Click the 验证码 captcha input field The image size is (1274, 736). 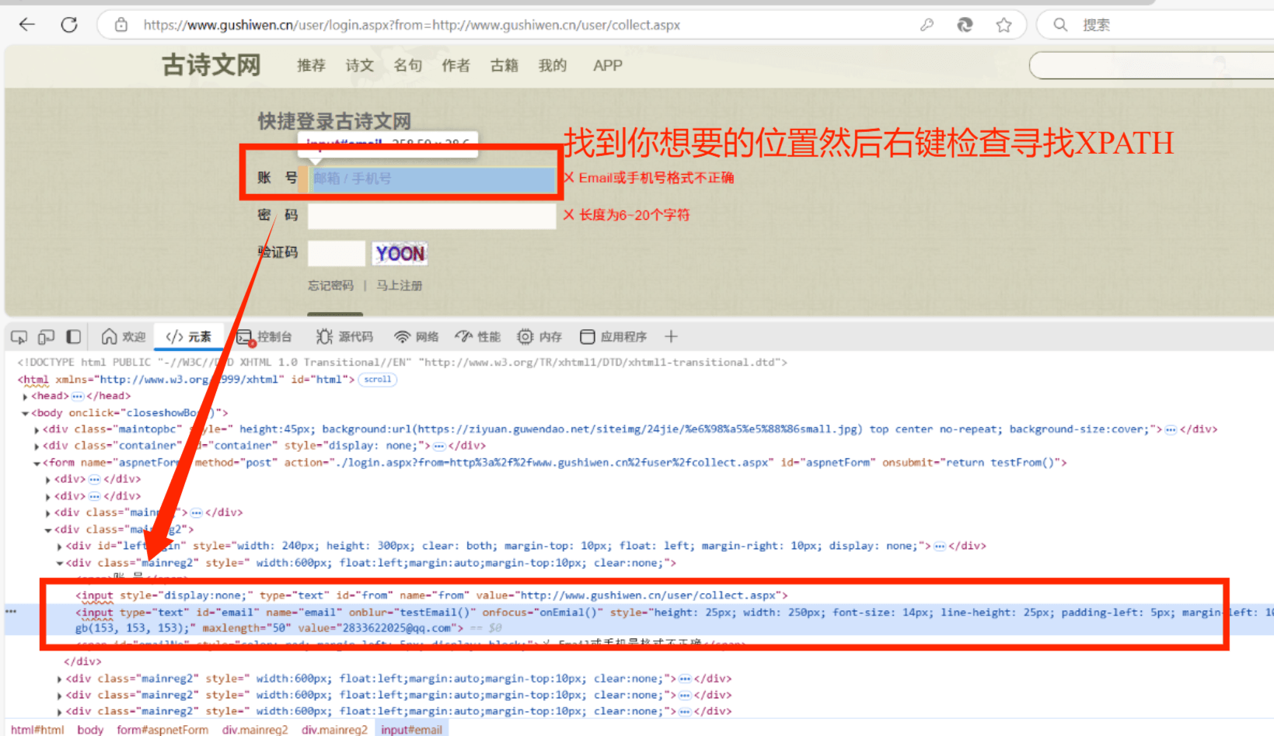[x=337, y=253]
